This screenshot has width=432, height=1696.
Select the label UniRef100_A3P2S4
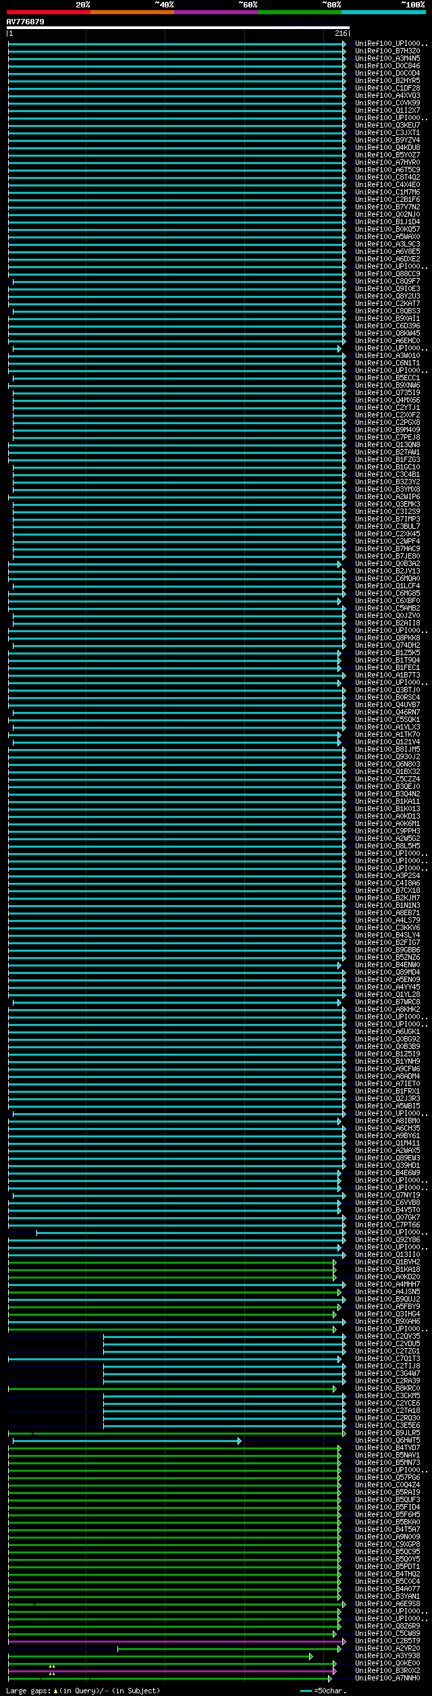pos(387,875)
